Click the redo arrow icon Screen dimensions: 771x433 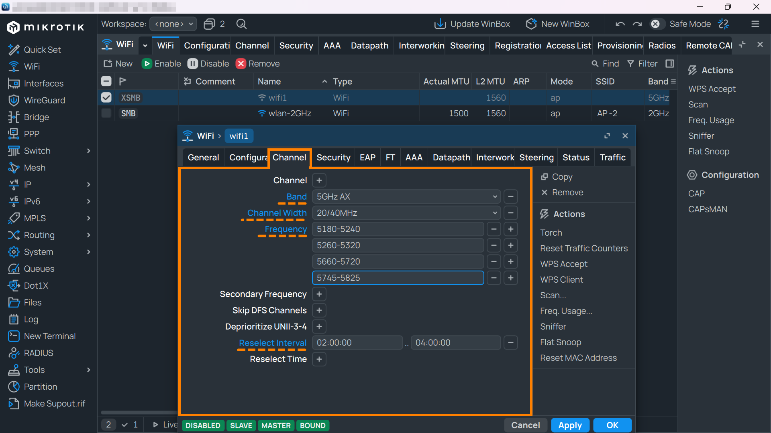[637, 24]
